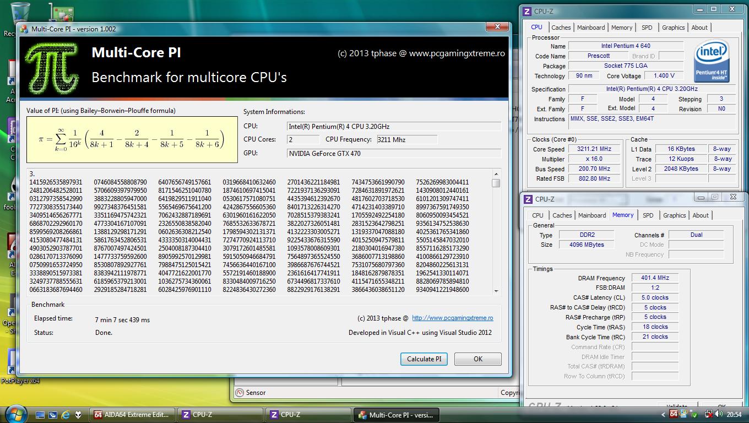Click the GPU name field

394,153
